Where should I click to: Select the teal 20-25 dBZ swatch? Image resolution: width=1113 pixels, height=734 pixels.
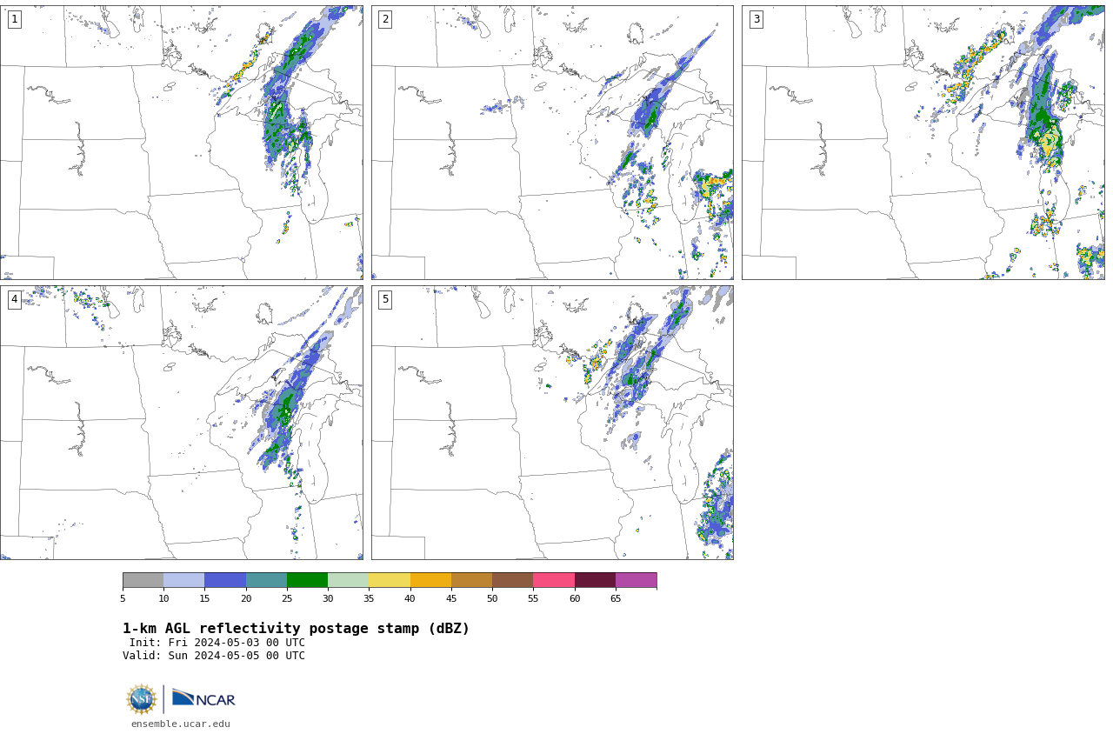(x=266, y=580)
